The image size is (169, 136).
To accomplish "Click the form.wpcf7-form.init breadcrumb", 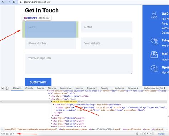I will click(x=132, y=129).
